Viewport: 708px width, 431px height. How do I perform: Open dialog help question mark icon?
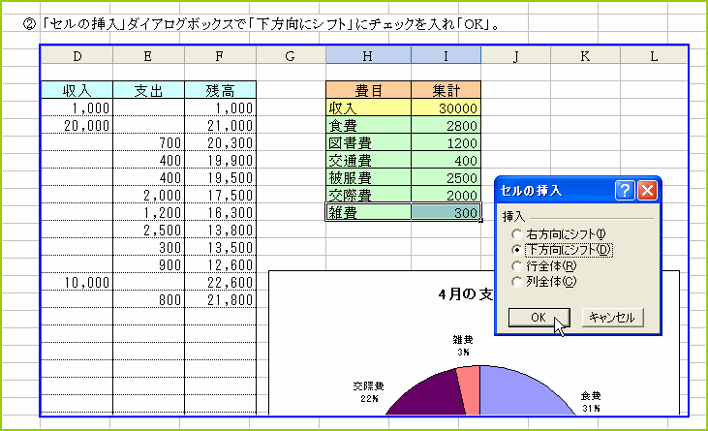(x=625, y=191)
